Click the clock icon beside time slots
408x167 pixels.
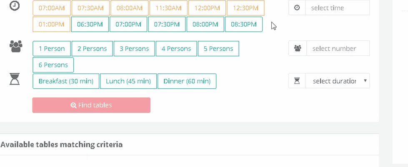pyautogui.click(x=15, y=7)
